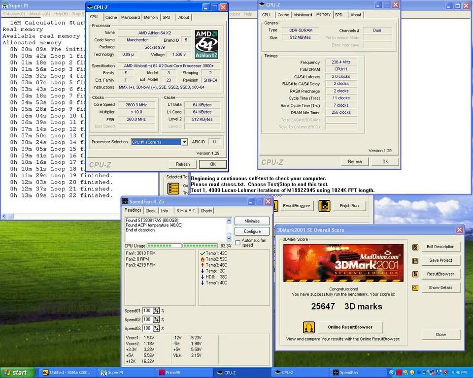Click the Speed03 spinner control
Image resolution: width=473 pixels, height=378 pixels.
(x=156, y=328)
